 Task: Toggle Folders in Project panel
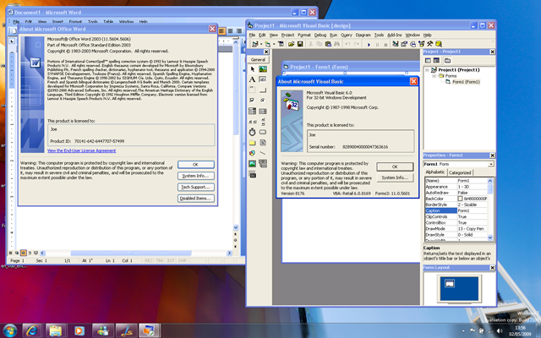point(447,60)
